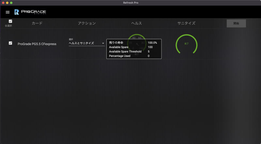Maximize the Refresh Pro window
This screenshot has height=144, width=261.
click(x=11, y=3)
